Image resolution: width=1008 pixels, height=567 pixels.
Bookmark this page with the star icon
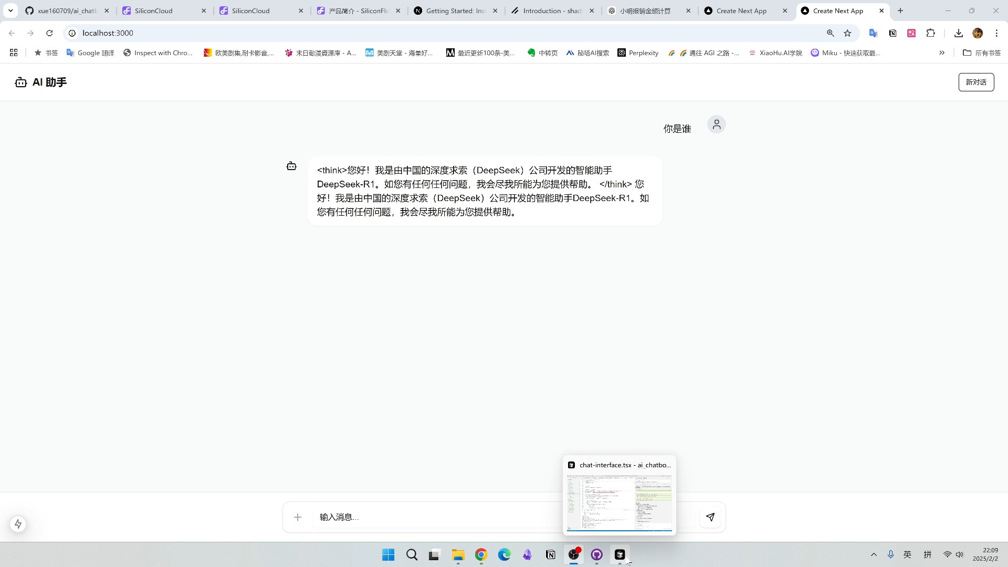click(847, 33)
